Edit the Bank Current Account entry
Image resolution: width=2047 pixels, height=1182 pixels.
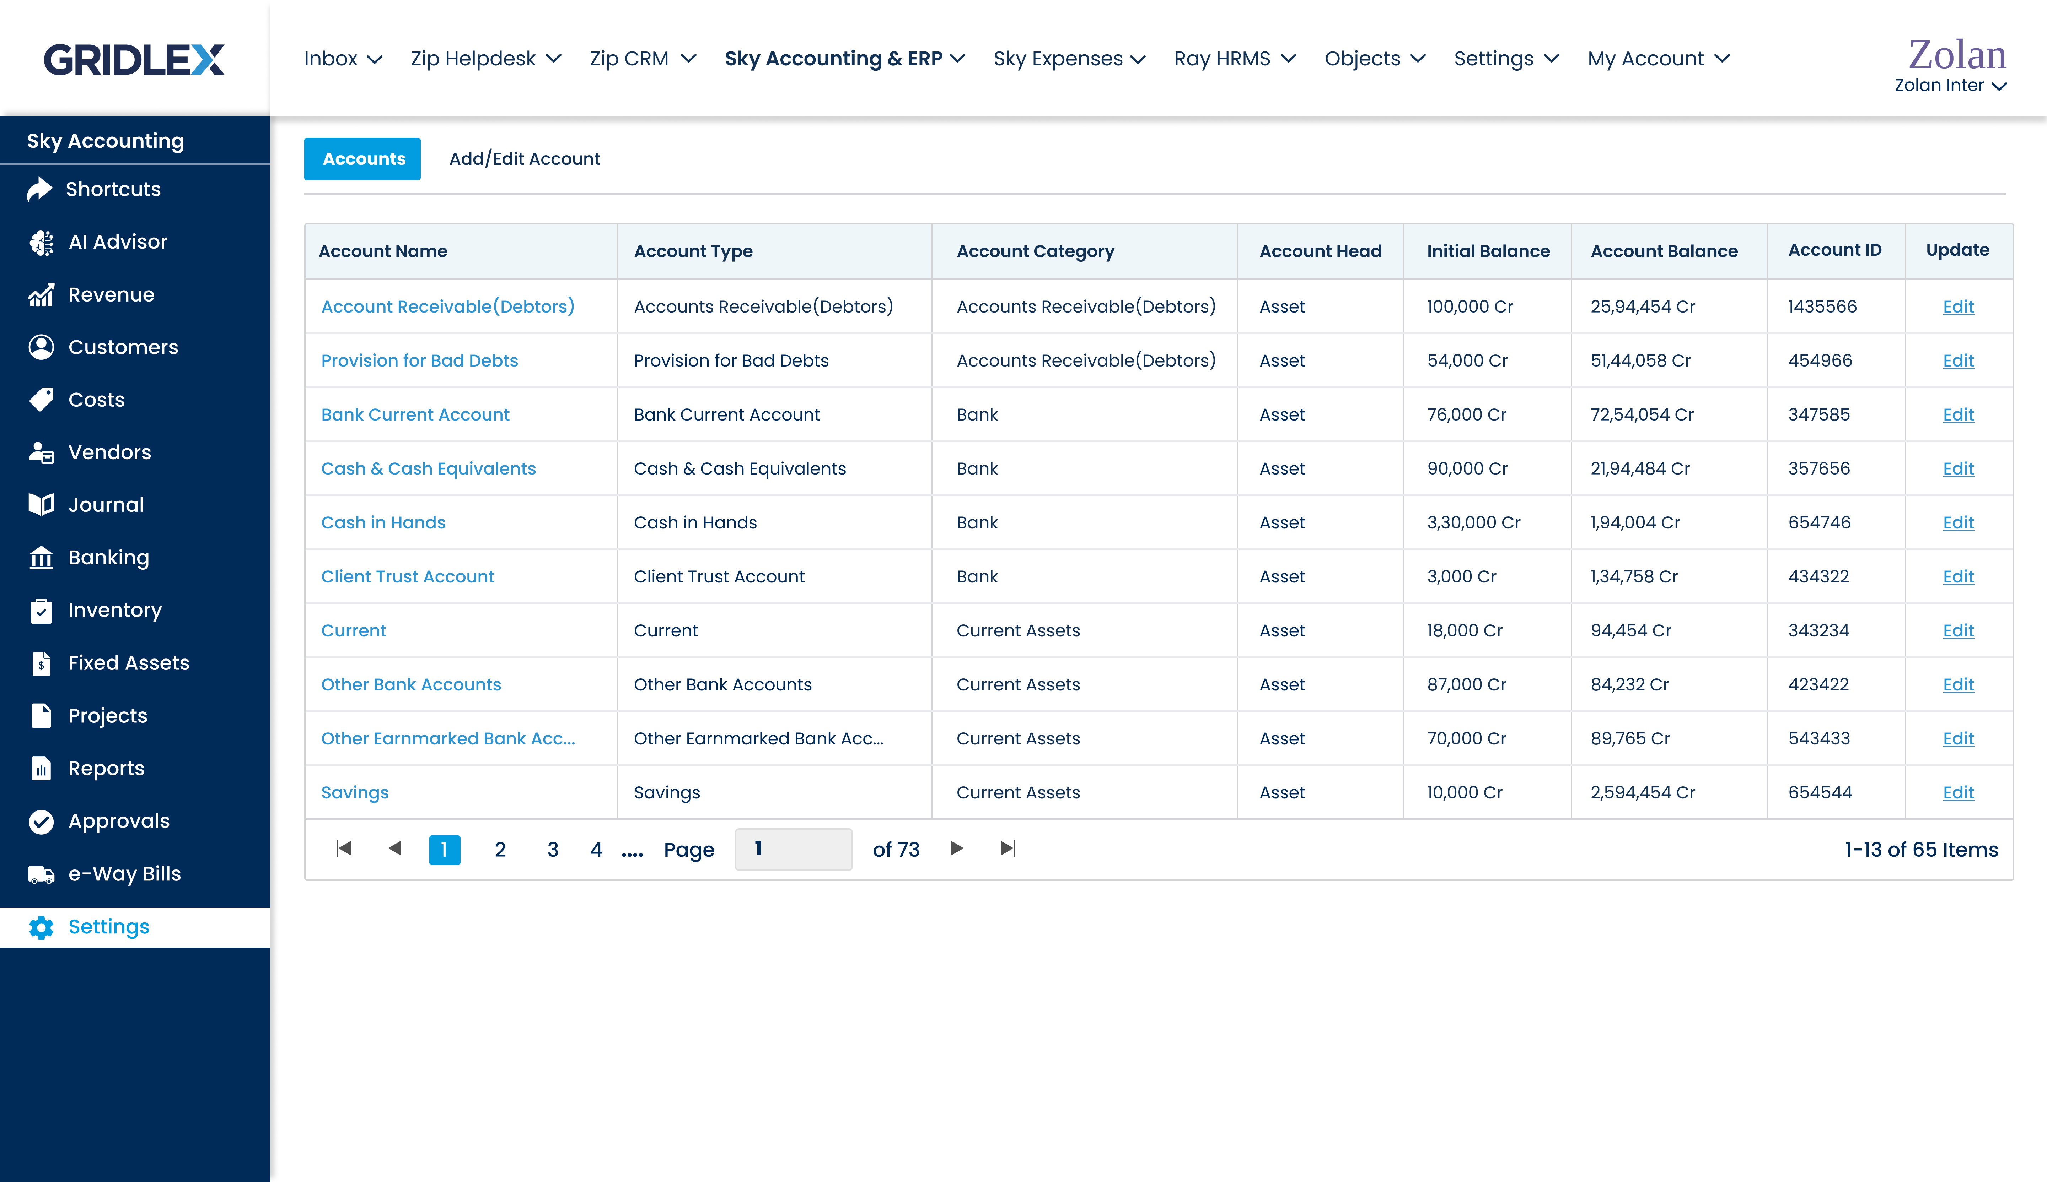1958,414
